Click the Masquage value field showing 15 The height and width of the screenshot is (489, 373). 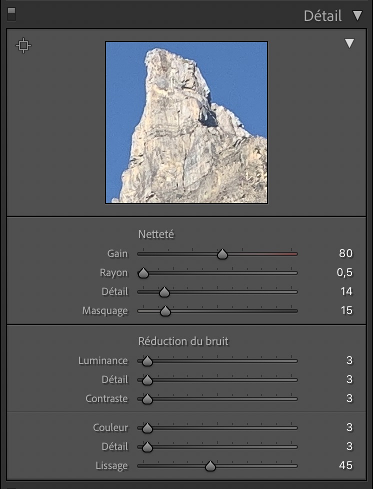[346, 310]
